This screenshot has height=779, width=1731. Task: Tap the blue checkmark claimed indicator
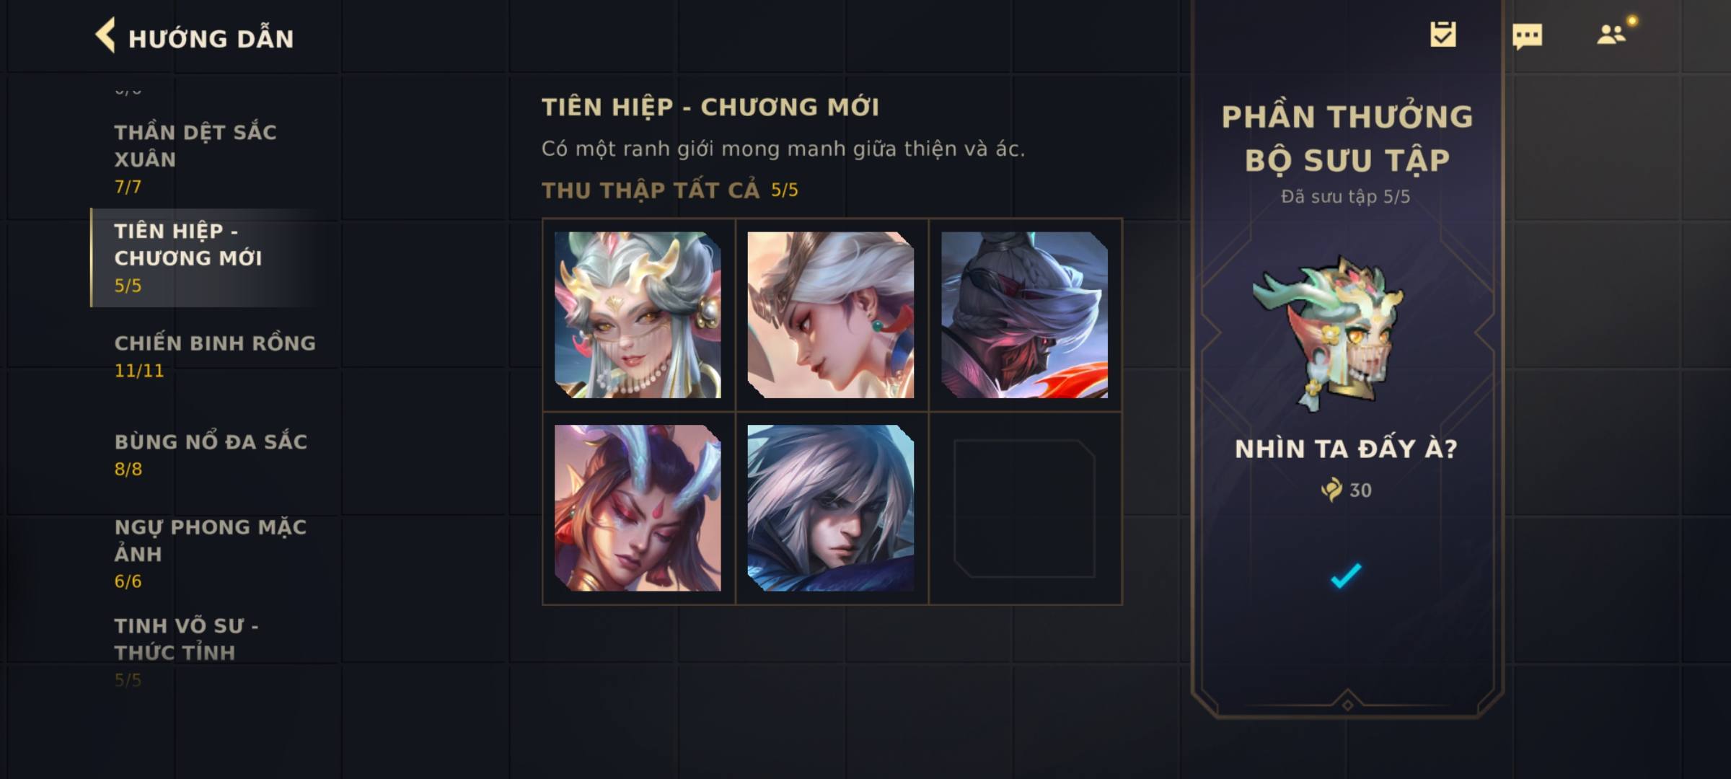click(1346, 576)
